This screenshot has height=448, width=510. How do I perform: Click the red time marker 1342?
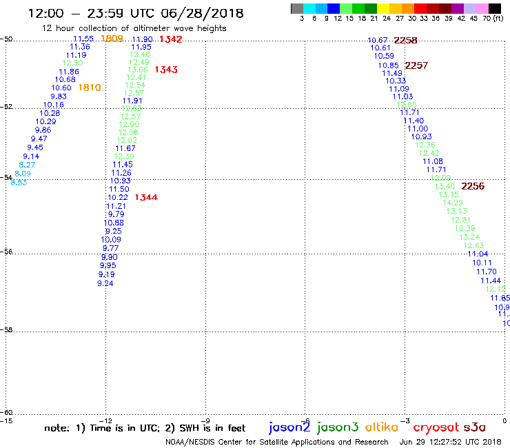tap(171, 39)
